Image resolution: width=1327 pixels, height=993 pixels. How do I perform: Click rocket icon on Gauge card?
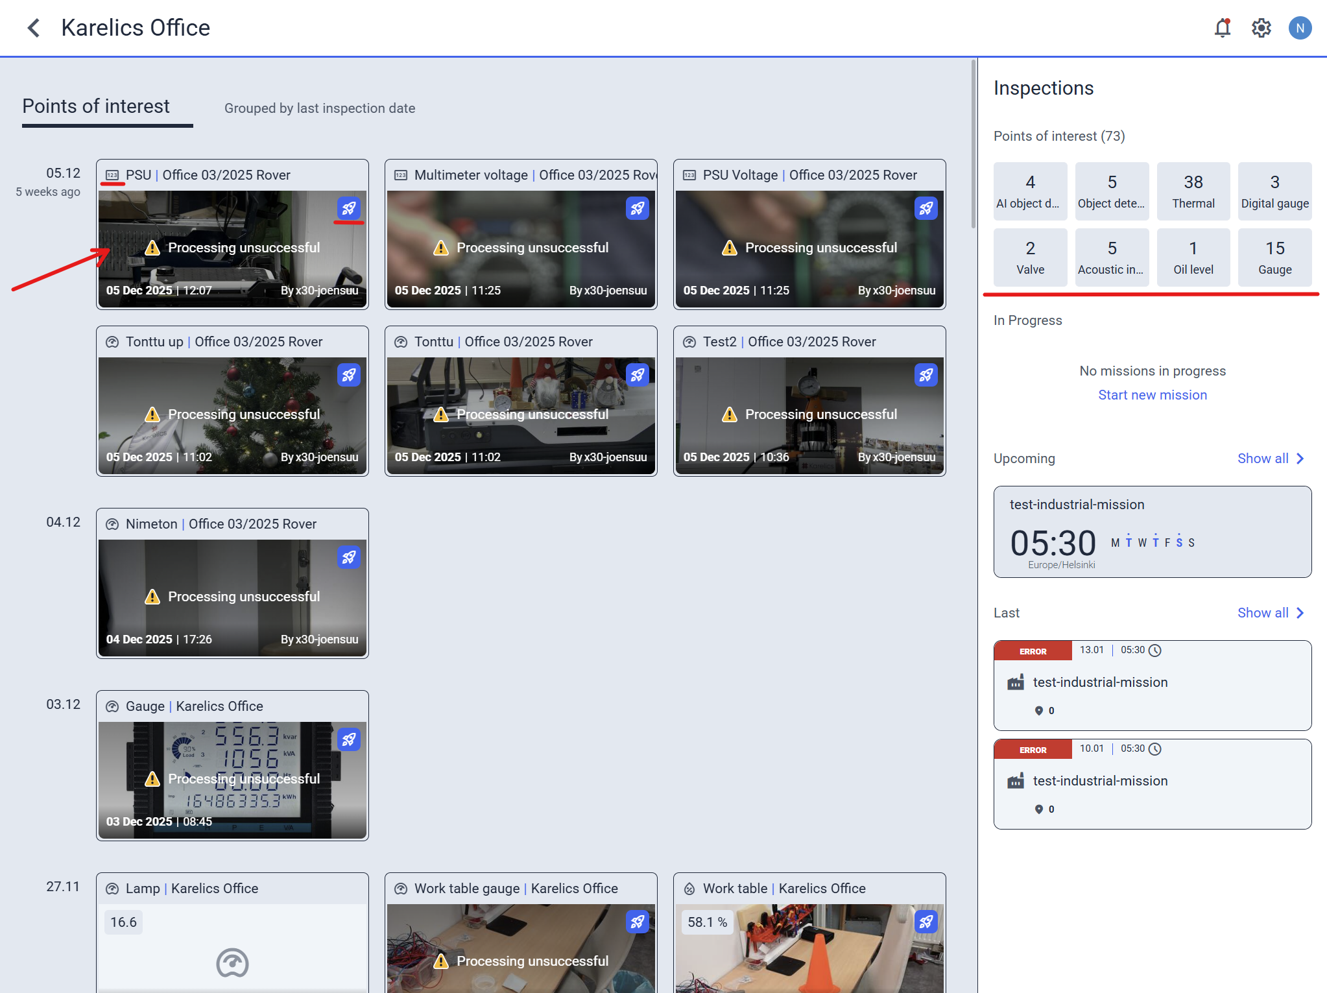coord(349,739)
